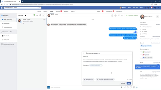Go back with arrow in saved reply dialog
This screenshot has height=90, width=161.
(84, 53)
